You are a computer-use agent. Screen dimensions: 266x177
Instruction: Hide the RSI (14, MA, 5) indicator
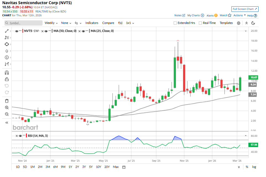click(x=20, y=136)
